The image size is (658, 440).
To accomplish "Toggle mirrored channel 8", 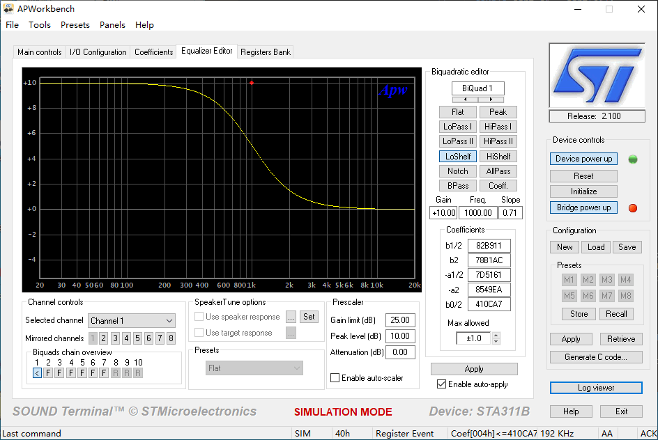I will pos(171,338).
